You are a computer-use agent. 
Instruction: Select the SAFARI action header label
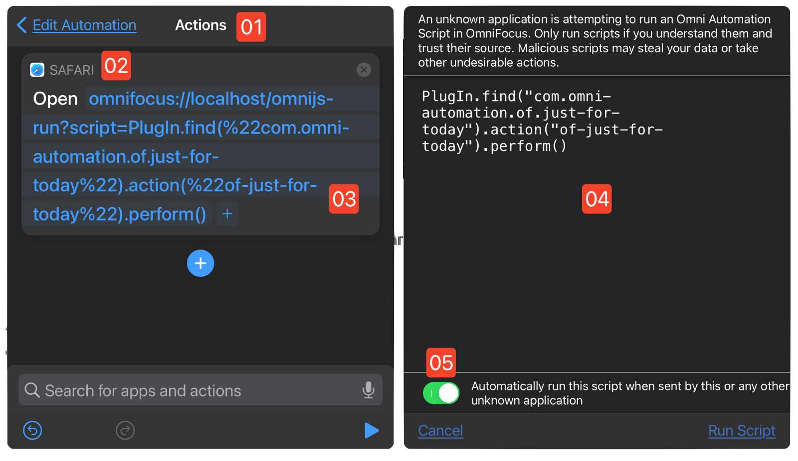click(x=72, y=70)
